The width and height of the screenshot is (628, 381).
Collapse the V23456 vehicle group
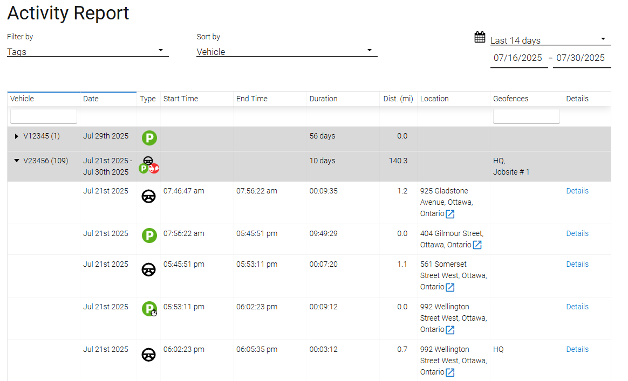click(17, 161)
